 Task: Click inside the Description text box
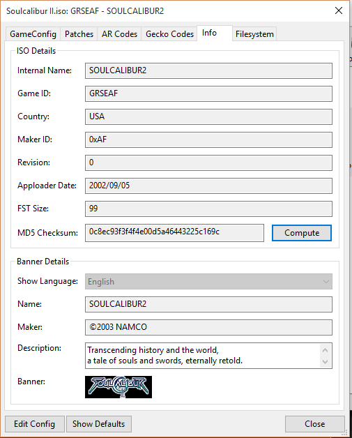[203, 356]
